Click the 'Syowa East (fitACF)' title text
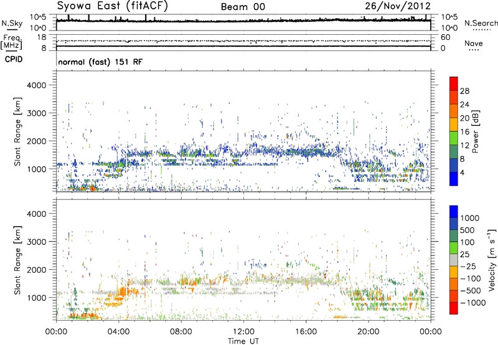This screenshot has height=345, width=498. tap(112, 6)
